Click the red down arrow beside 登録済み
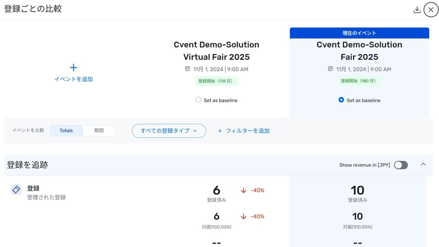The width and height of the screenshot is (439, 247). 244,190
